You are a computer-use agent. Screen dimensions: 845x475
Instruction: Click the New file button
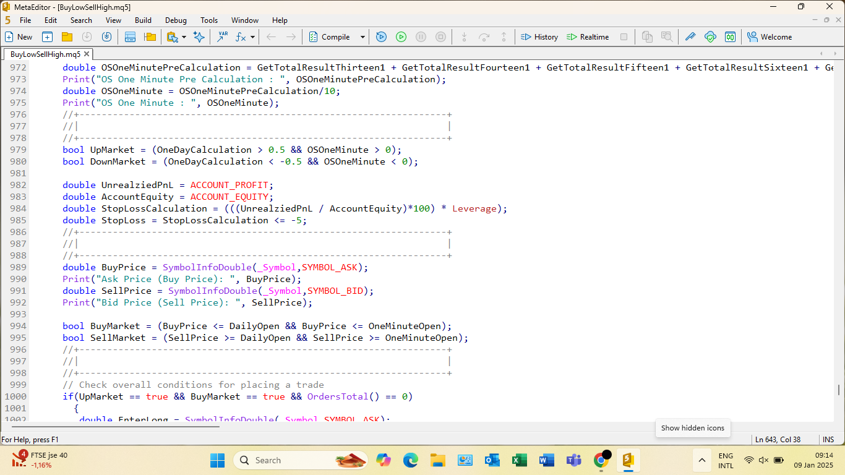click(19, 37)
